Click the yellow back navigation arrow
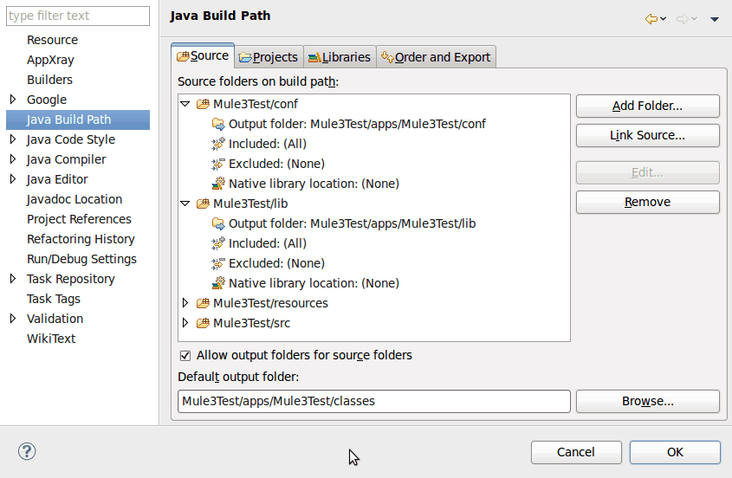The image size is (732, 478). tap(651, 19)
